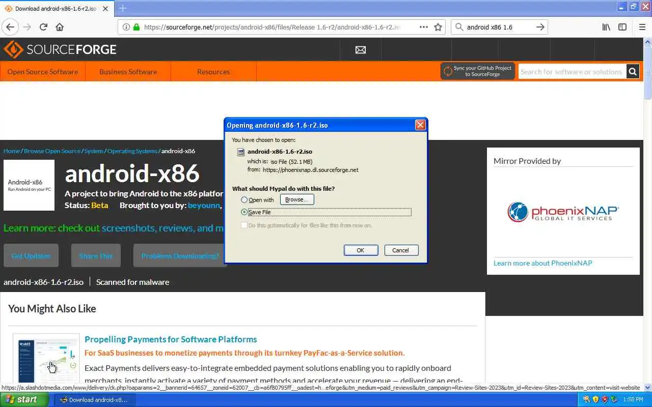Click the taskbar clock 1:58 PM
This screenshot has width=652, height=407.
(633, 400)
